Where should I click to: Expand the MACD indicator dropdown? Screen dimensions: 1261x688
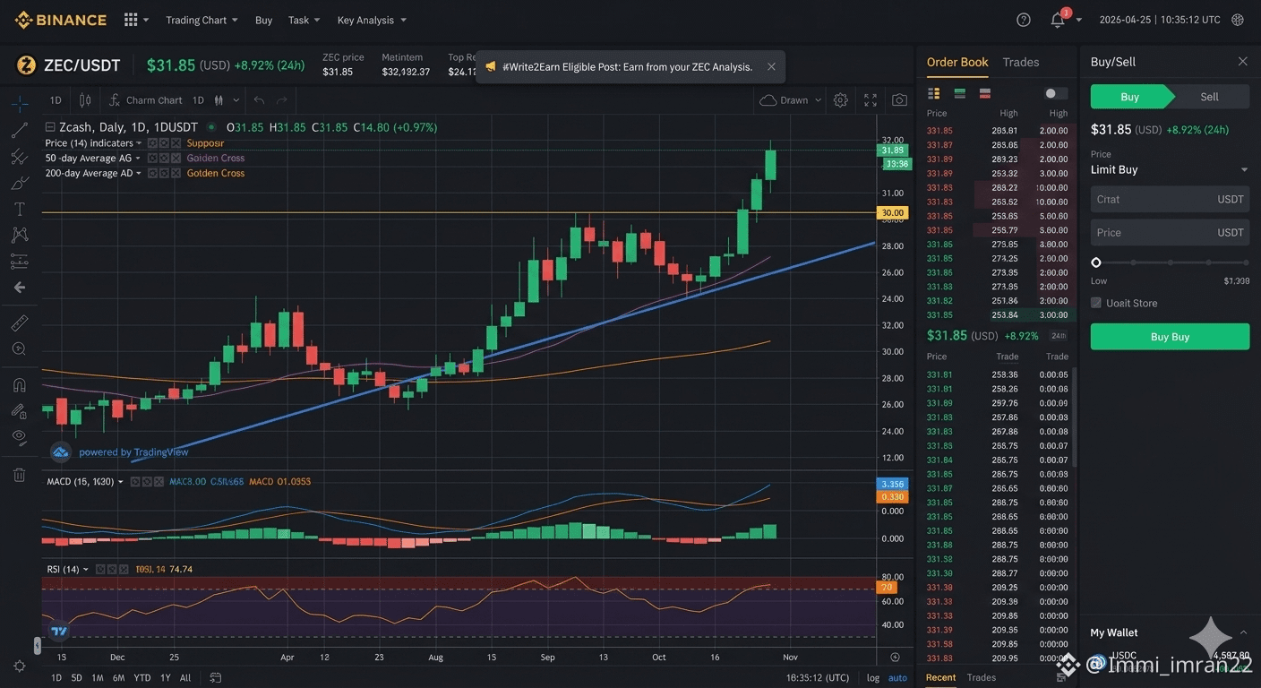[121, 482]
